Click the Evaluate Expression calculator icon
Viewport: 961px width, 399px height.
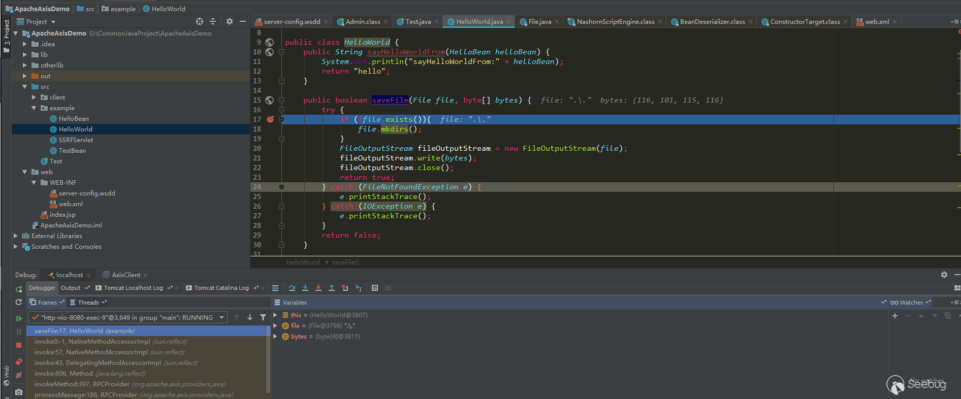click(375, 288)
